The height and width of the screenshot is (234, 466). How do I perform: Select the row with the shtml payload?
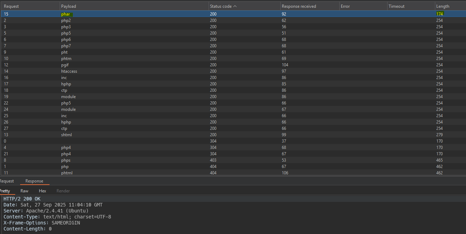[x=66, y=135]
